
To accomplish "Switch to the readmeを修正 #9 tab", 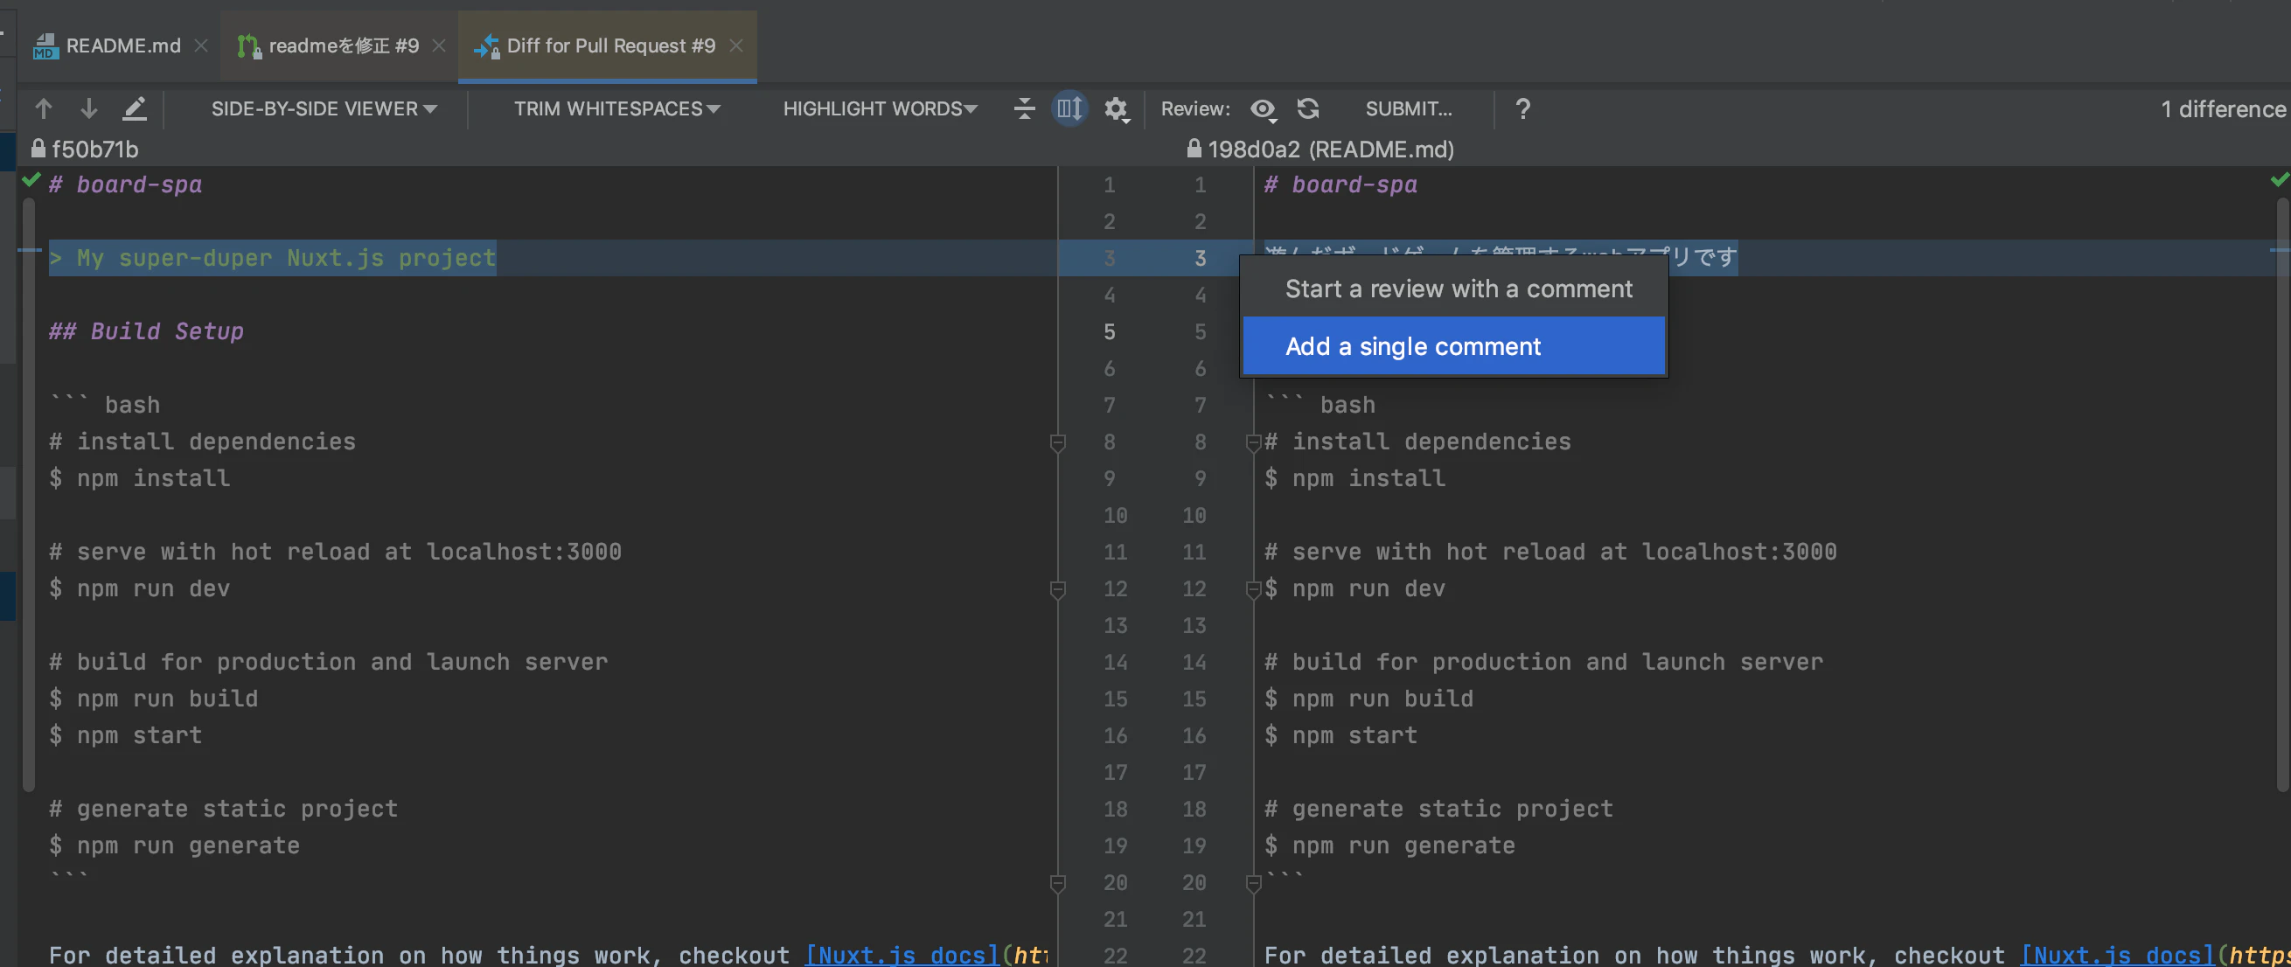I will 344,45.
